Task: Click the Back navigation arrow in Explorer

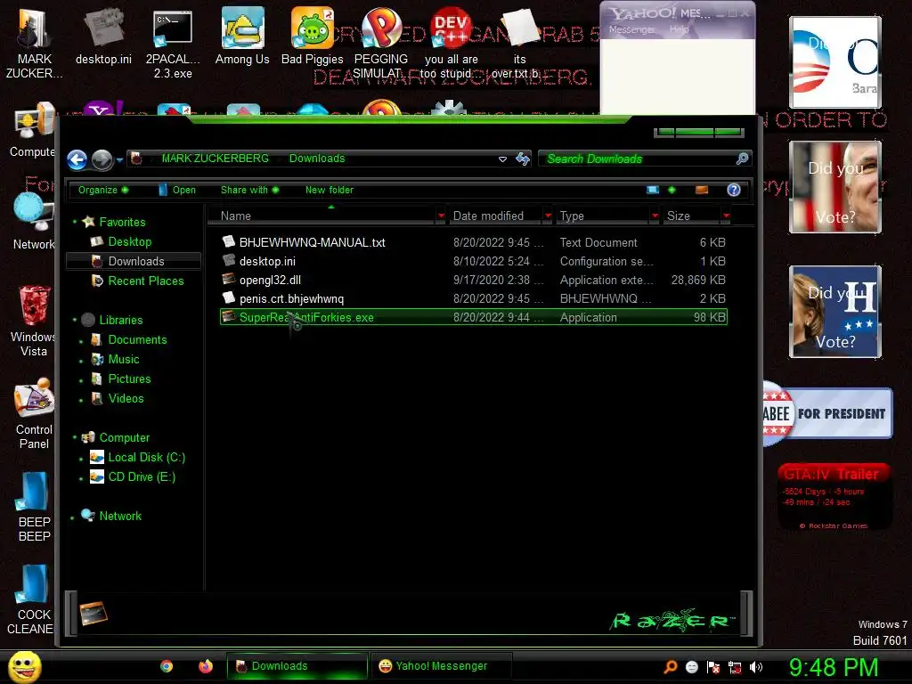Action: tap(77, 159)
